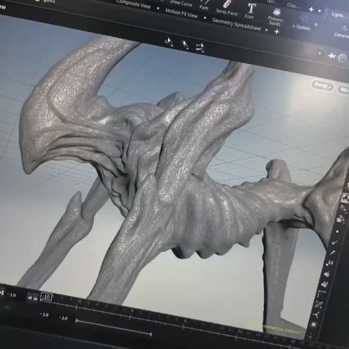The width and height of the screenshot is (349, 349).
Task: Click the circular target icon beside pin
Action: point(342,59)
